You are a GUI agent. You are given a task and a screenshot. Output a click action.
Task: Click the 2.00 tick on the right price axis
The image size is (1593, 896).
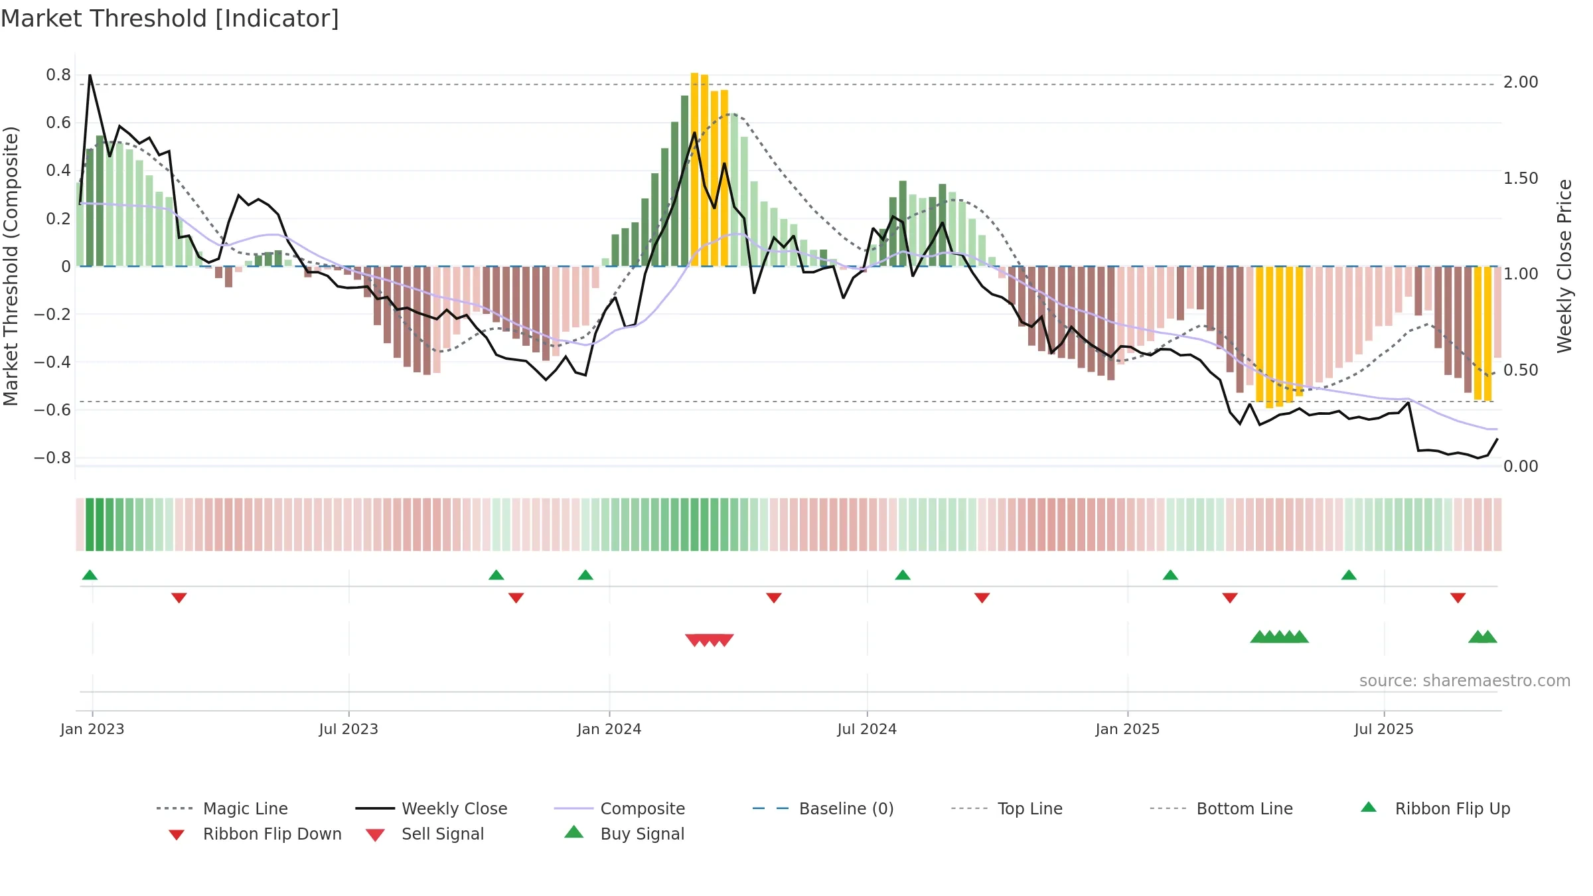[x=1521, y=82]
